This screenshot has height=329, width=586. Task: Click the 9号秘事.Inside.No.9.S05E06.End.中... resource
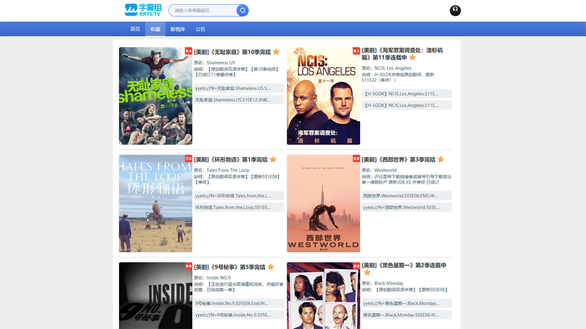238,303
